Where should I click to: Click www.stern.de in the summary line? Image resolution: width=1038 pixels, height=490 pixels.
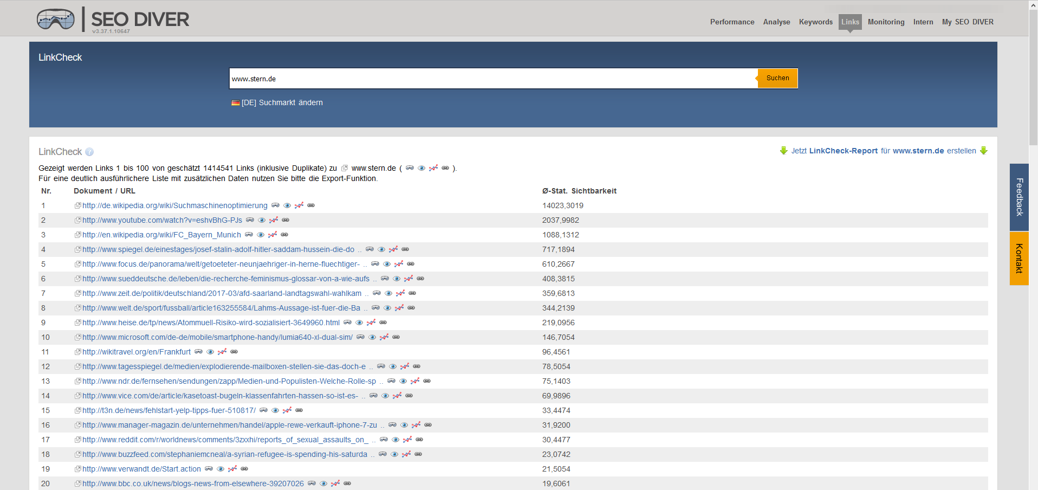pyautogui.click(x=374, y=168)
